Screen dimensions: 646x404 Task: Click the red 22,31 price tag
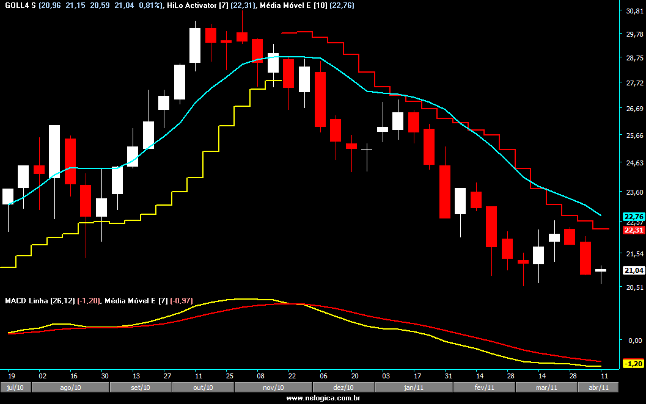click(634, 230)
